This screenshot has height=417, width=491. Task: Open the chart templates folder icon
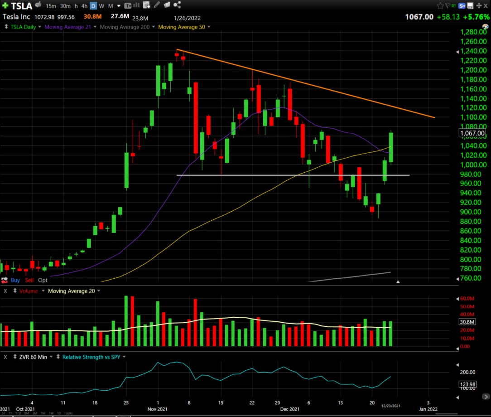point(167,5)
